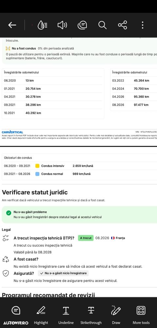Tap the France flag icon
This screenshot has width=157, height=328.
pyautogui.click(x=113, y=238)
